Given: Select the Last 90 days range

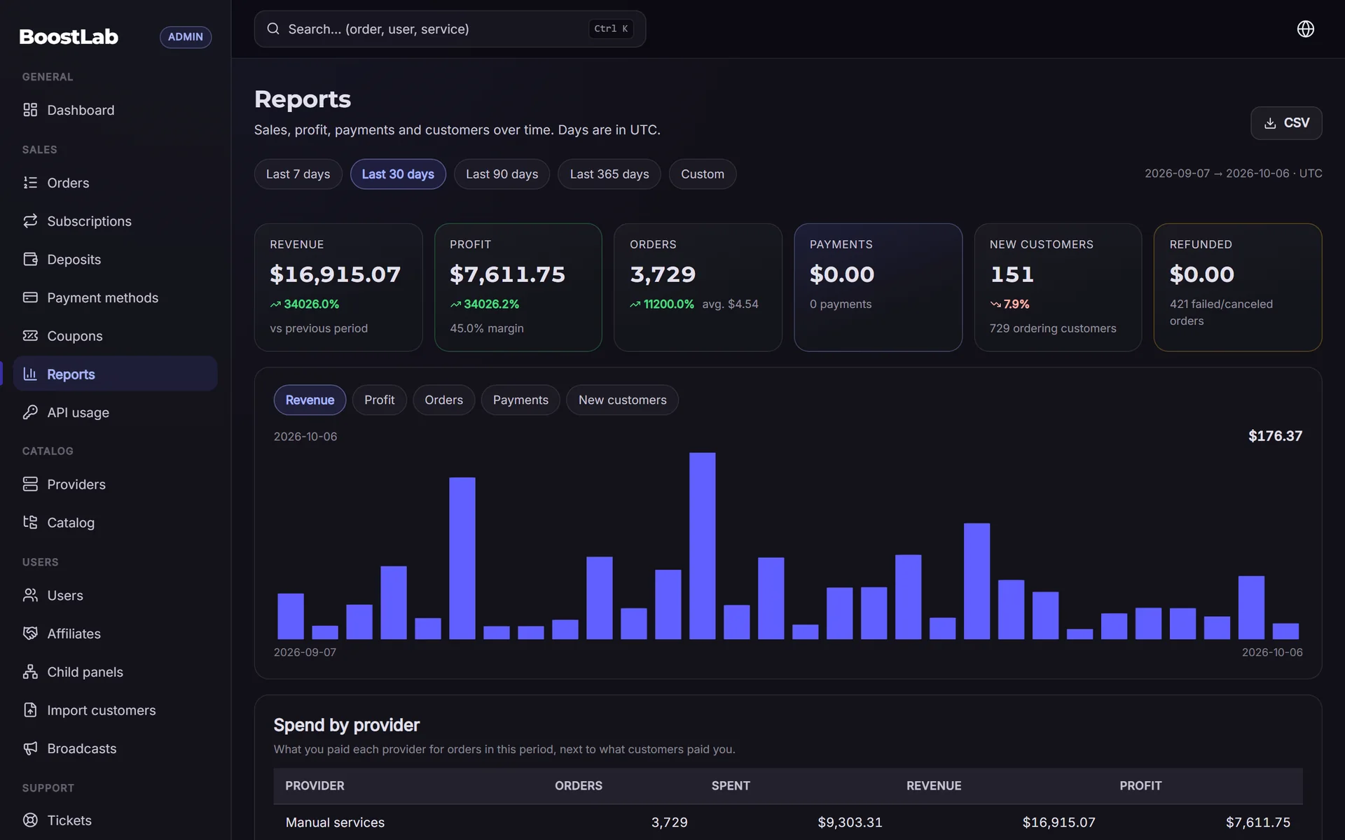Looking at the screenshot, I should [502, 174].
